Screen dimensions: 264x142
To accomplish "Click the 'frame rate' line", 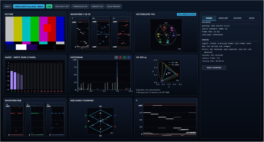I will (x=211, y=32).
